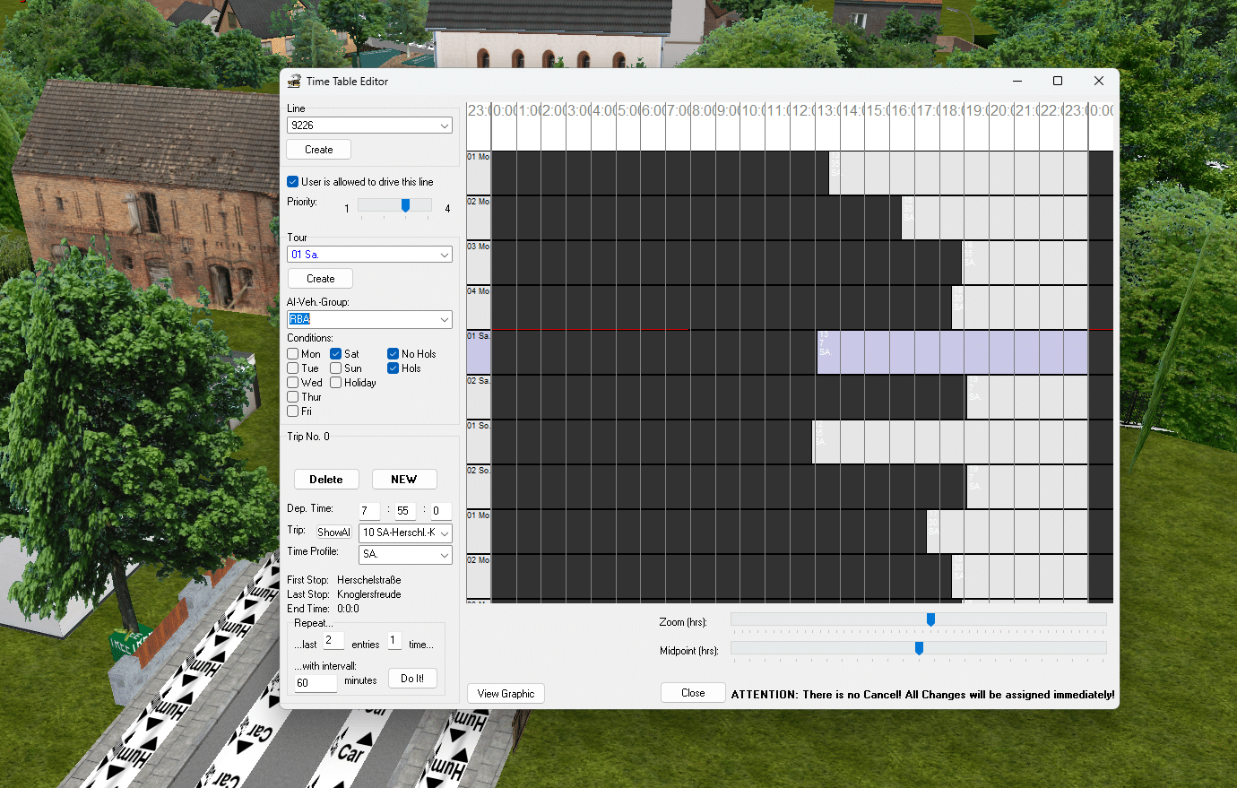The image size is (1237, 788).
Task: Maximize the Time Table Editor window
Action: click(x=1058, y=81)
